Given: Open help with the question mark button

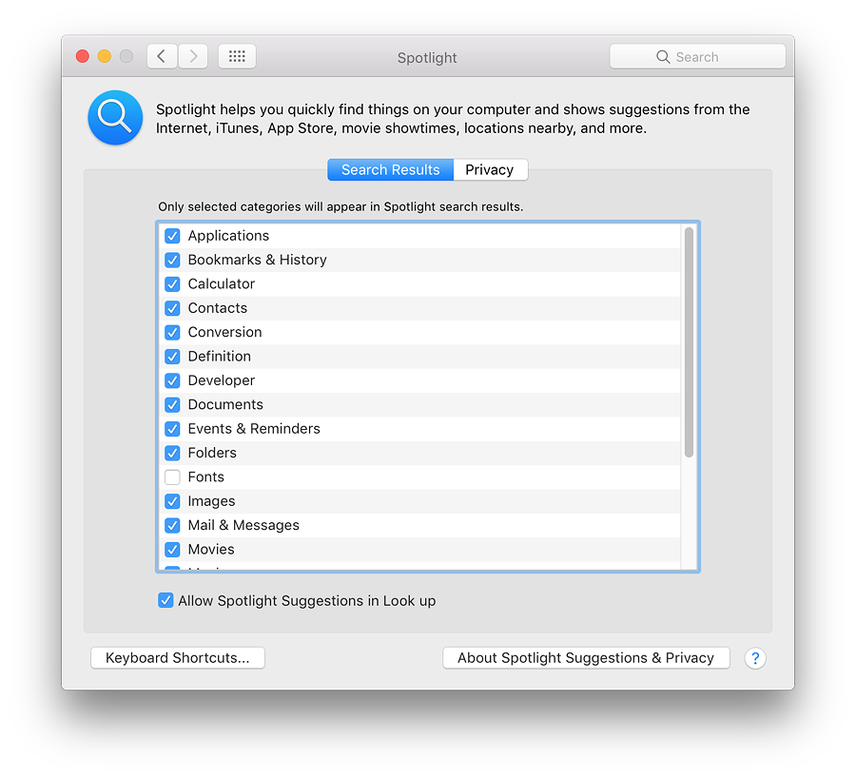Looking at the screenshot, I should (x=755, y=658).
